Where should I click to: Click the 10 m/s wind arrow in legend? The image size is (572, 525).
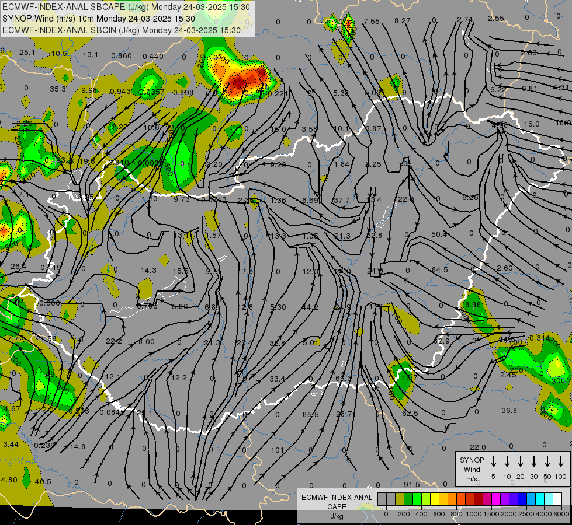click(x=507, y=461)
